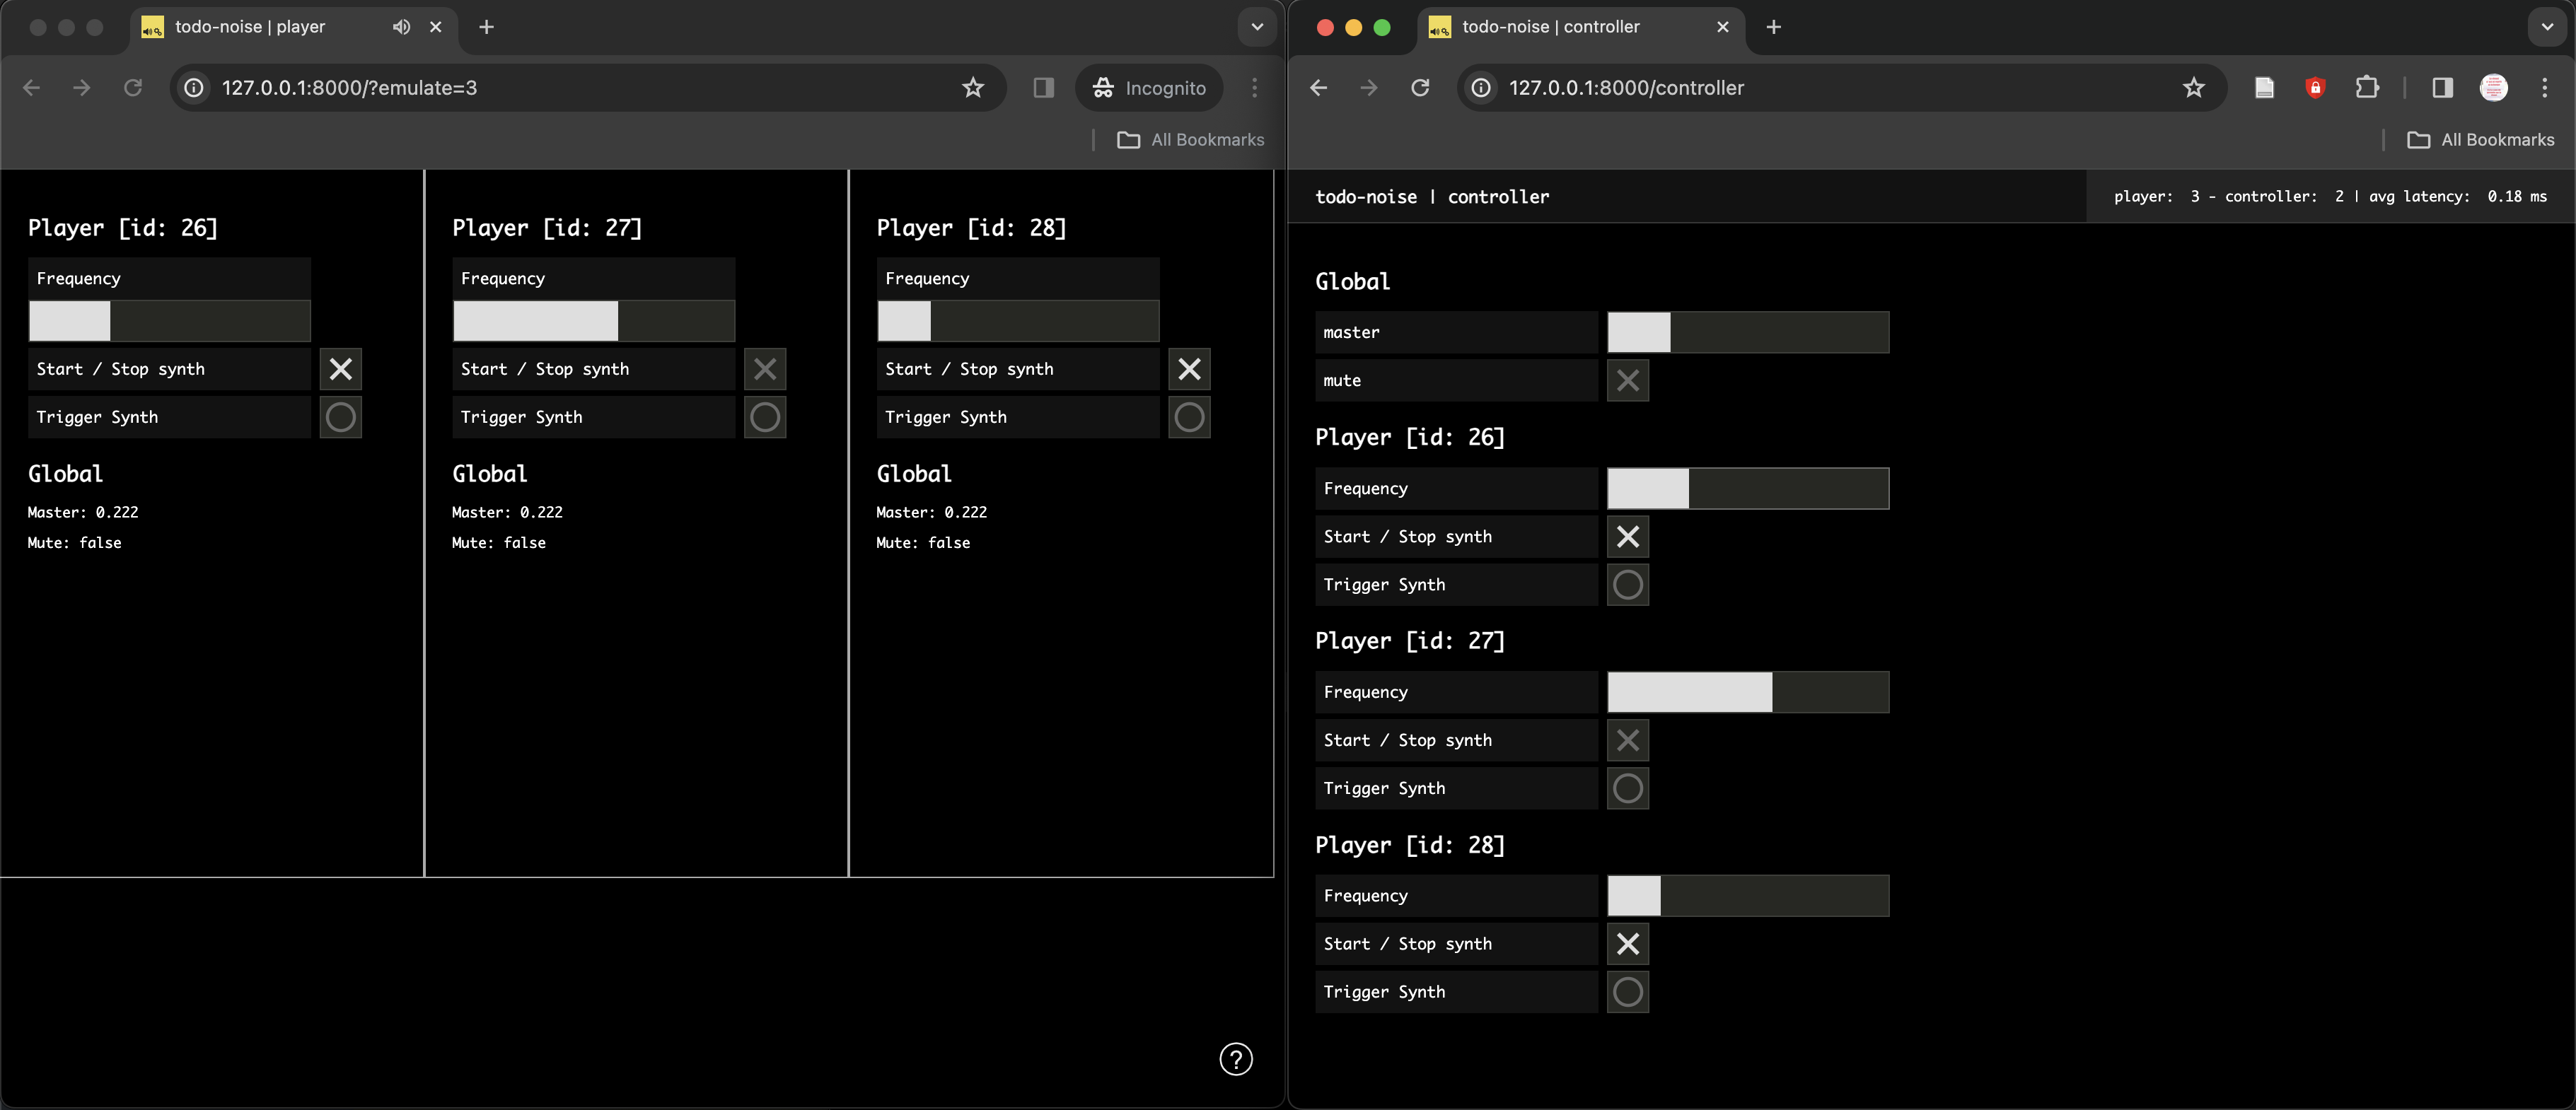Toggle Start / Stop synth in Player 26 panel
This screenshot has height=1110, width=2576.
(x=340, y=369)
